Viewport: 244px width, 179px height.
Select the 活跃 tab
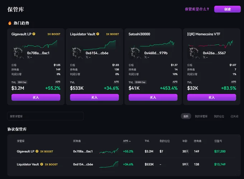[x=186, y=116]
